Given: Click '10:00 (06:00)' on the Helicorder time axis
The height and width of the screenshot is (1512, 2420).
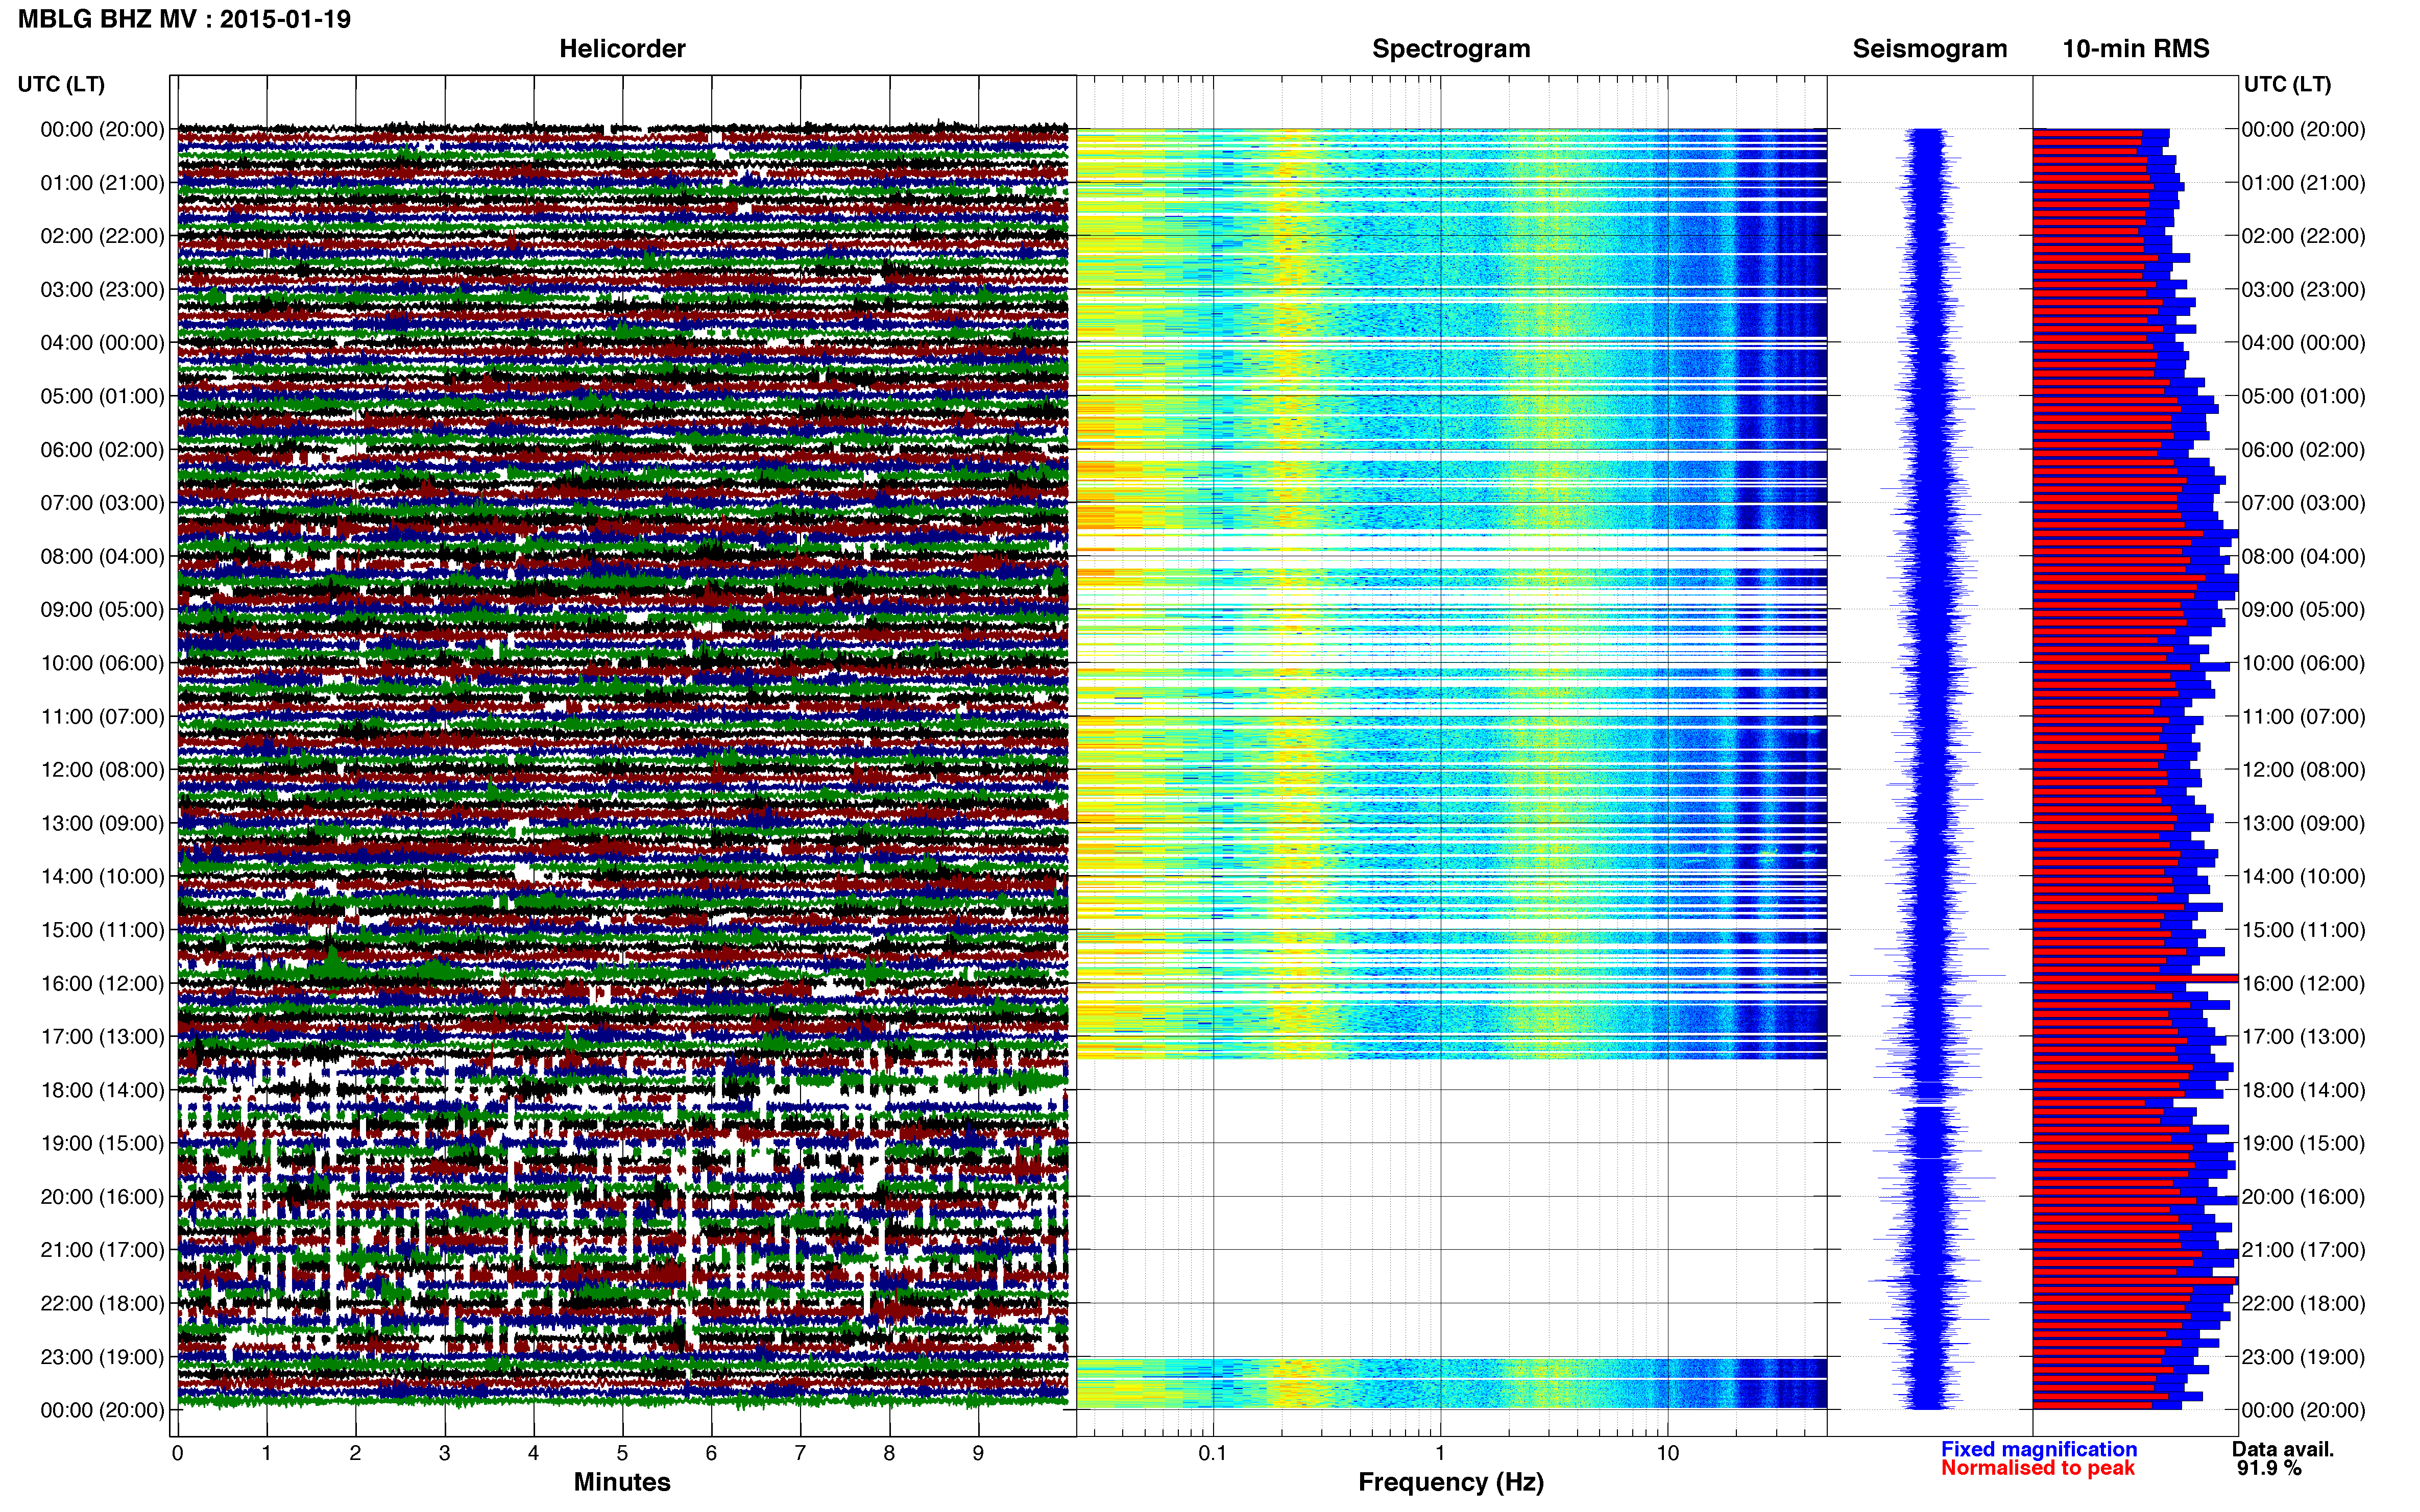Looking at the screenshot, I should point(102,663).
